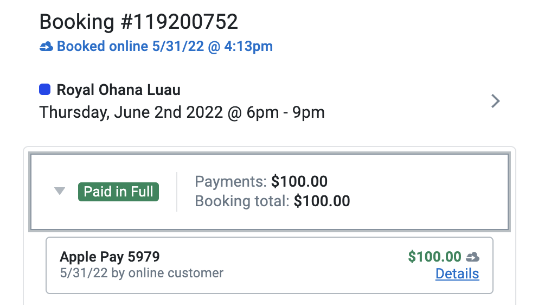Click the Booking total label text

pyautogui.click(x=242, y=201)
